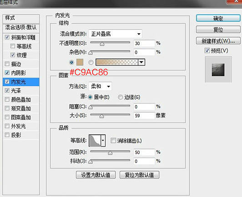242x197 pixels.
Task: Click the 范围 value field showing 50
Action: (144, 152)
